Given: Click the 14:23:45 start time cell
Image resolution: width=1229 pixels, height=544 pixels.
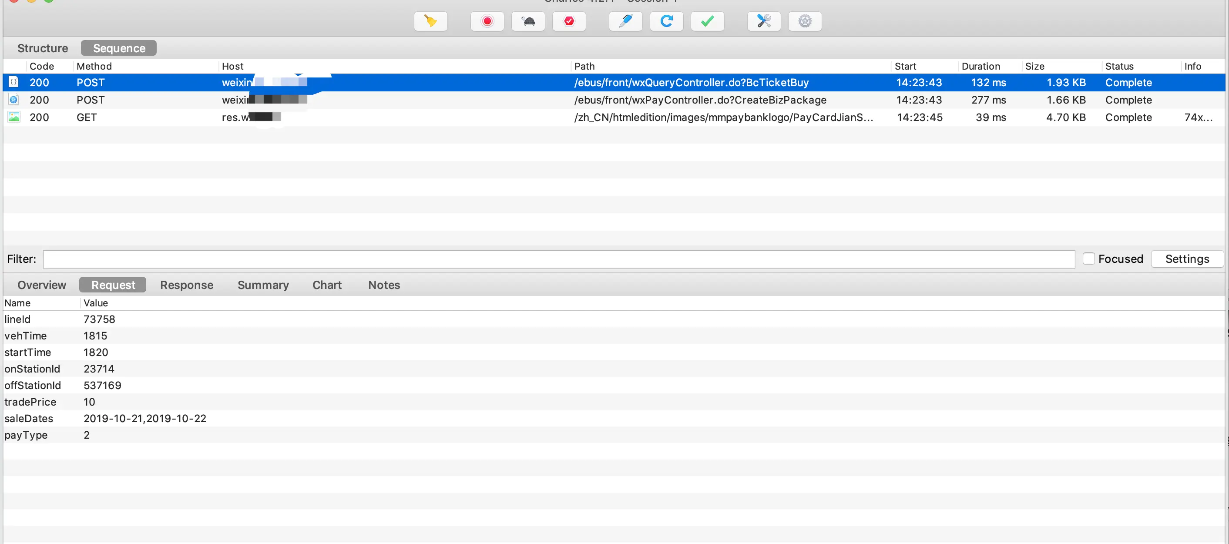Looking at the screenshot, I should pyautogui.click(x=920, y=118).
